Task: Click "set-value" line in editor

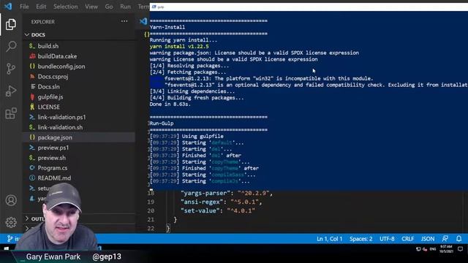Action: [218, 211]
